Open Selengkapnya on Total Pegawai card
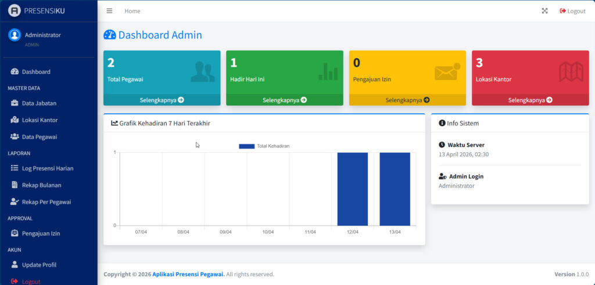The height and width of the screenshot is (285, 595). pos(162,100)
